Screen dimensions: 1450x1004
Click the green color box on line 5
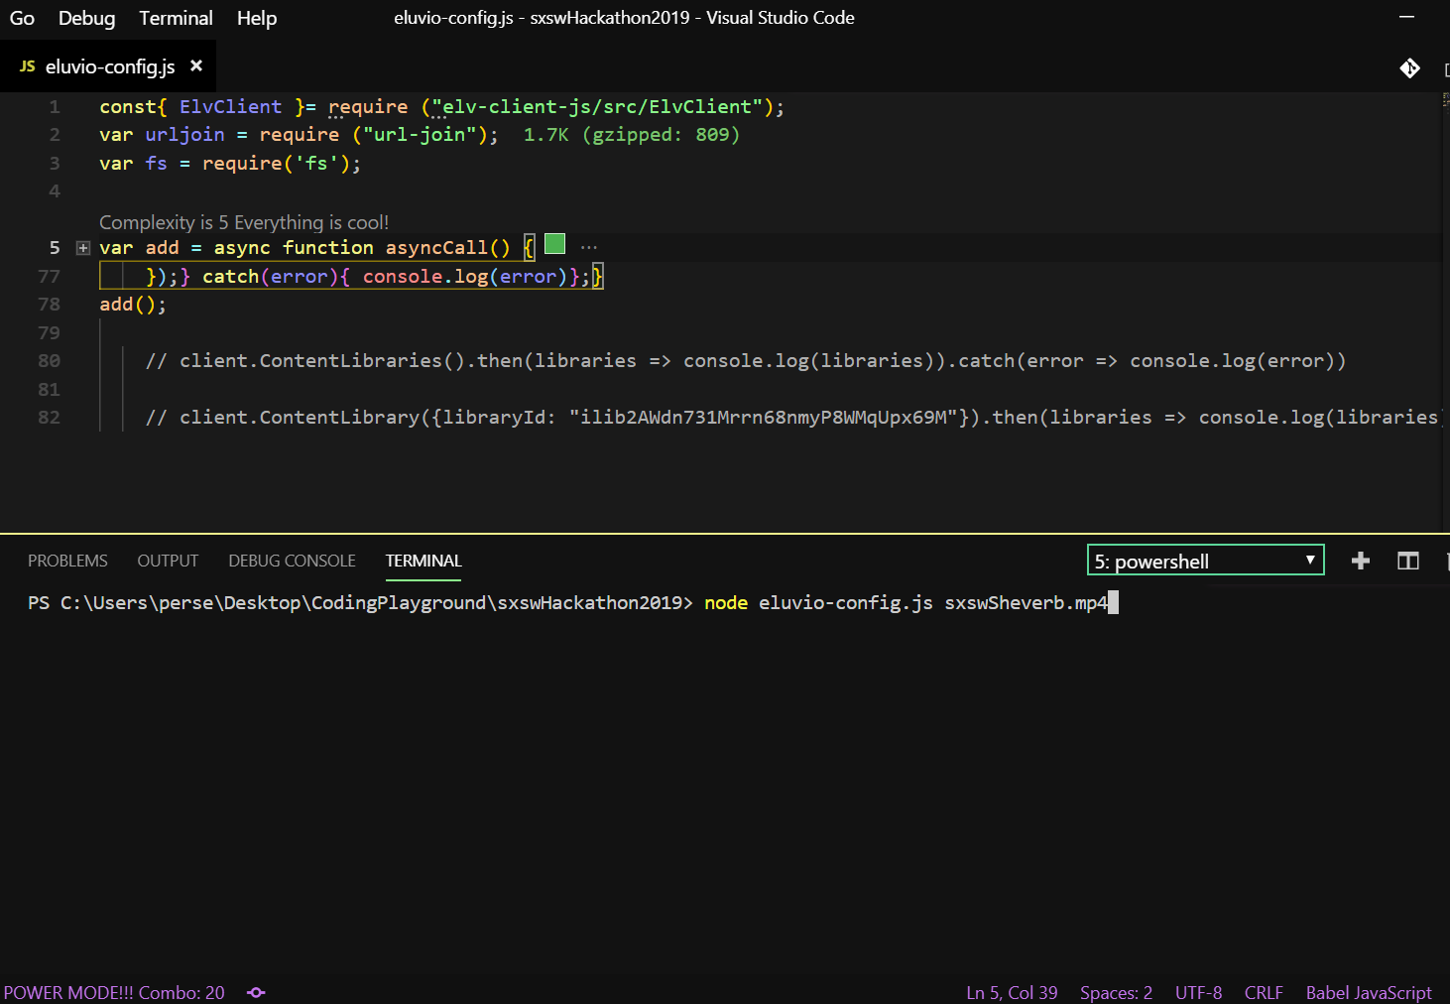pyautogui.click(x=555, y=244)
